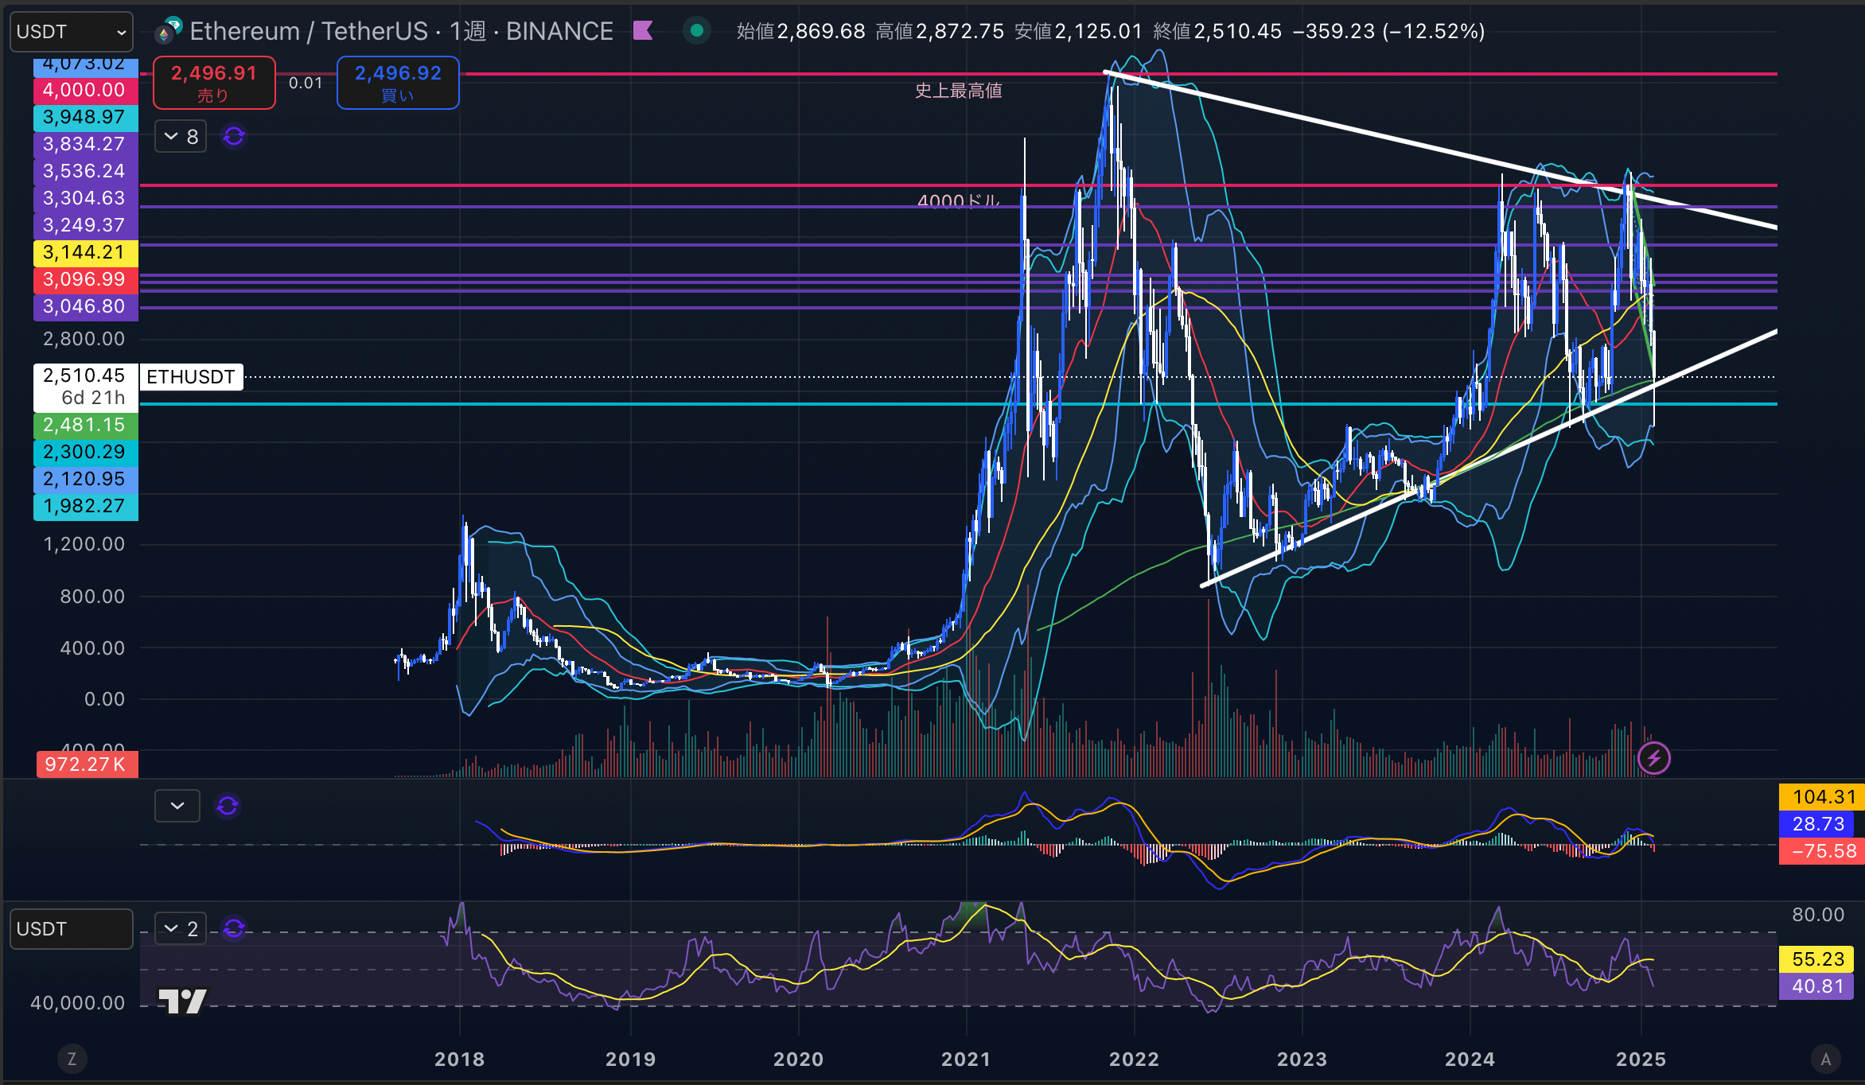This screenshot has width=1865, height=1085.
Task: Click the 3,536.24 purple price label
Action: click(x=85, y=171)
